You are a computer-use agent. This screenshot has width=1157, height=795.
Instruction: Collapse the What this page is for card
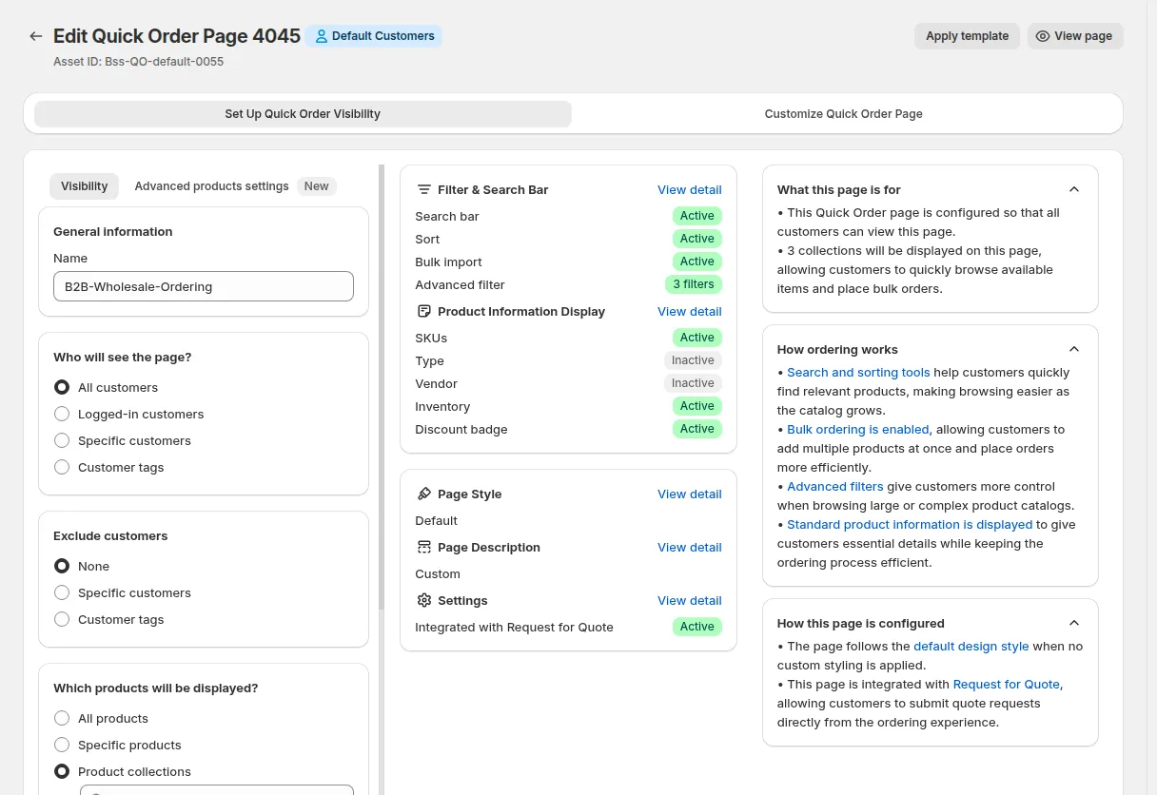1074,189
